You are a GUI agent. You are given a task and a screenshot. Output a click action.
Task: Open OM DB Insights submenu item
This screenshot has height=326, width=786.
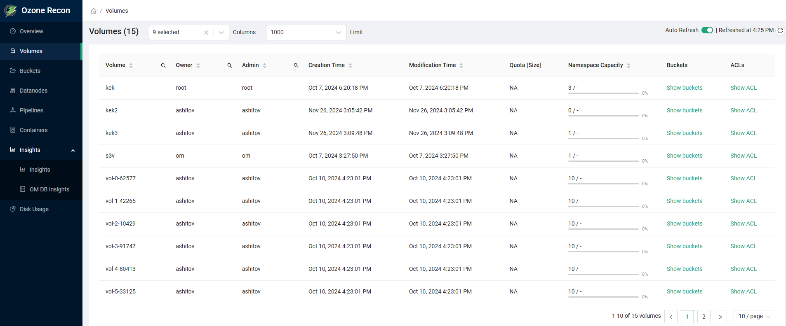(41, 189)
